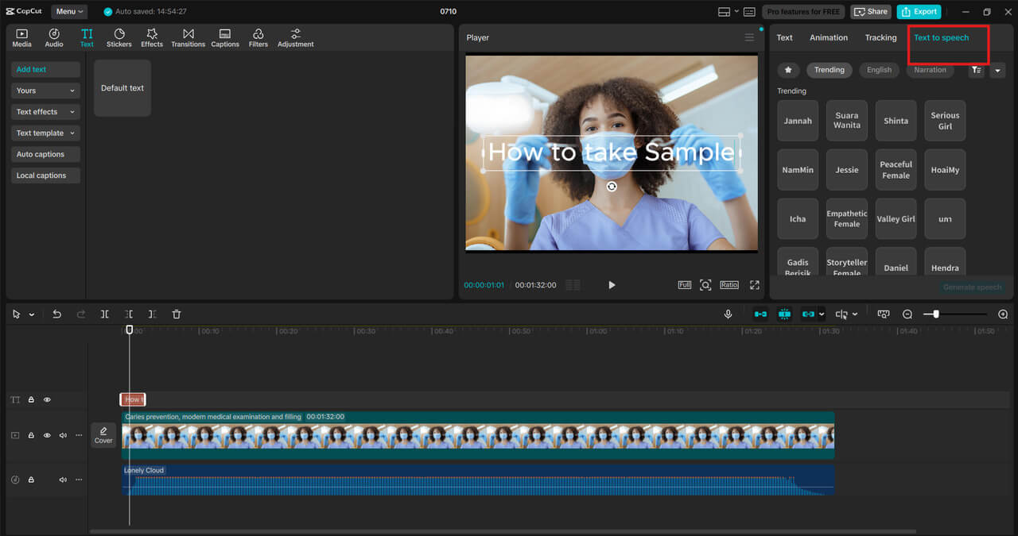
Task: Open the Transitions panel
Action: click(x=188, y=37)
